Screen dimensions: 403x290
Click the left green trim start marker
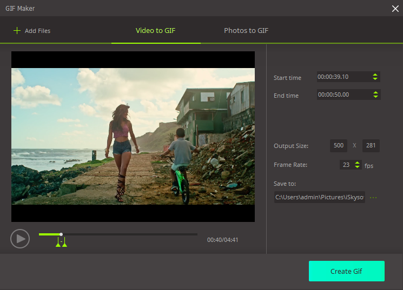(x=58, y=245)
